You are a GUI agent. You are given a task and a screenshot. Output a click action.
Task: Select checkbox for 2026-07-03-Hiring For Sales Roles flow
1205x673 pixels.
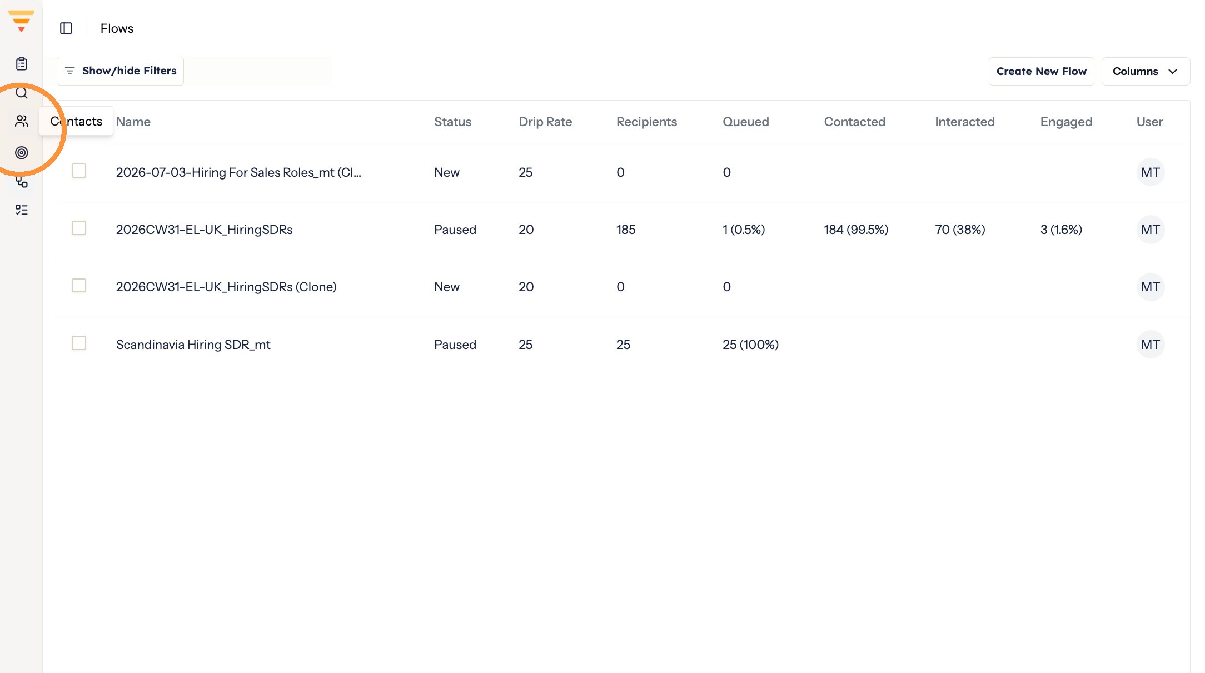tap(79, 171)
